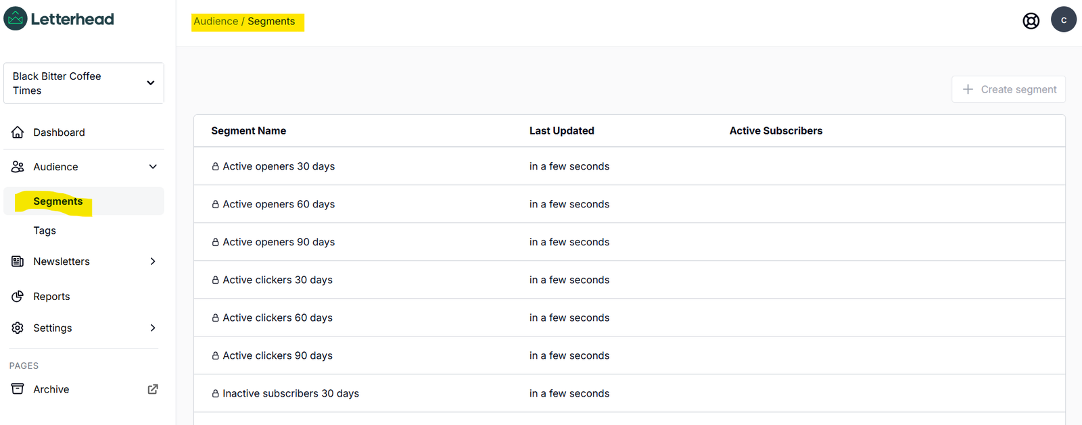Click the Newsletters newspaper icon
This screenshot has width=1082, height=425.
18,261
